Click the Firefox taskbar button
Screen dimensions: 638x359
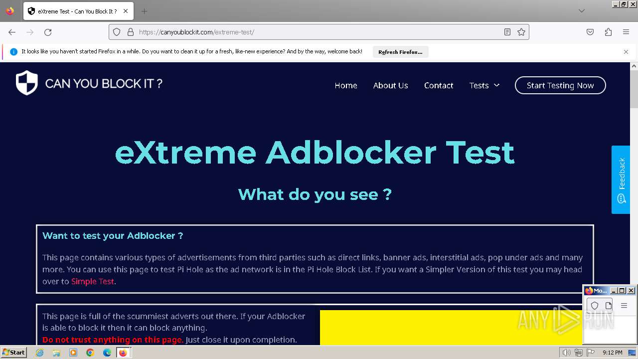(x=123, y=353)
